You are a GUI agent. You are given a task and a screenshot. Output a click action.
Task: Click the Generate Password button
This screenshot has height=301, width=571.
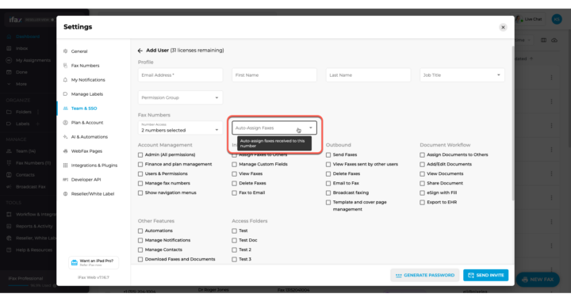pyautogui.click(x=424, y=275)
